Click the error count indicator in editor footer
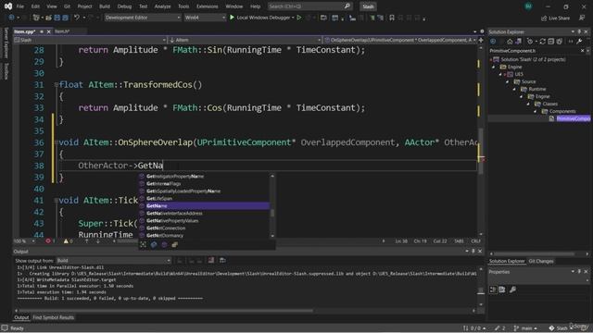This screenshot has height=333, width=593. point(50,240)
